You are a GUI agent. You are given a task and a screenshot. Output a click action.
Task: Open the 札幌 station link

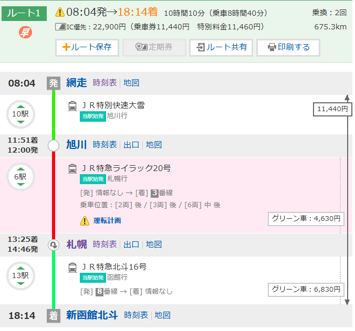tap(77, 244)
